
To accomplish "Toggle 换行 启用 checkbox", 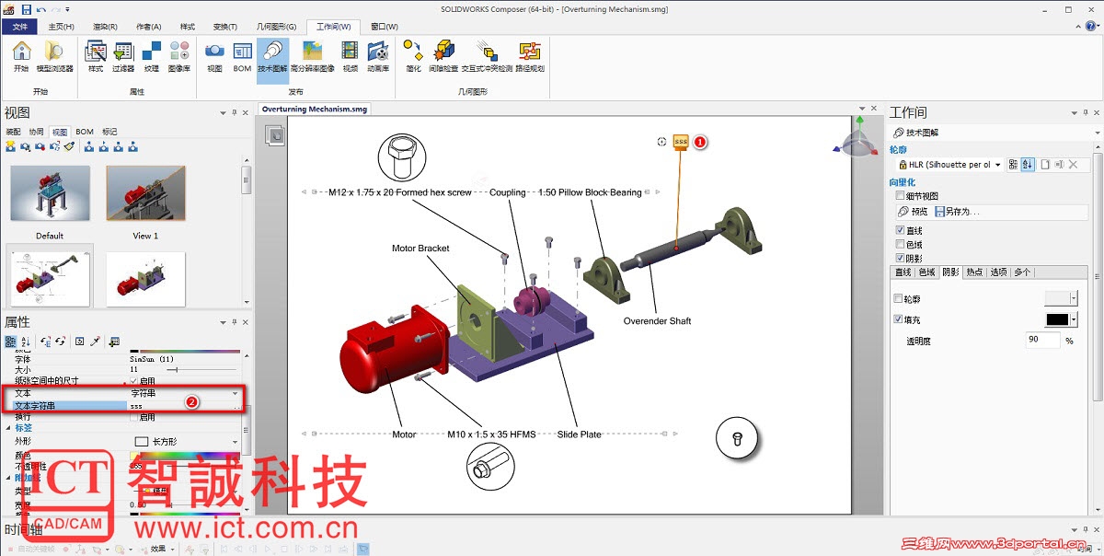I will (x=134, y=417).
